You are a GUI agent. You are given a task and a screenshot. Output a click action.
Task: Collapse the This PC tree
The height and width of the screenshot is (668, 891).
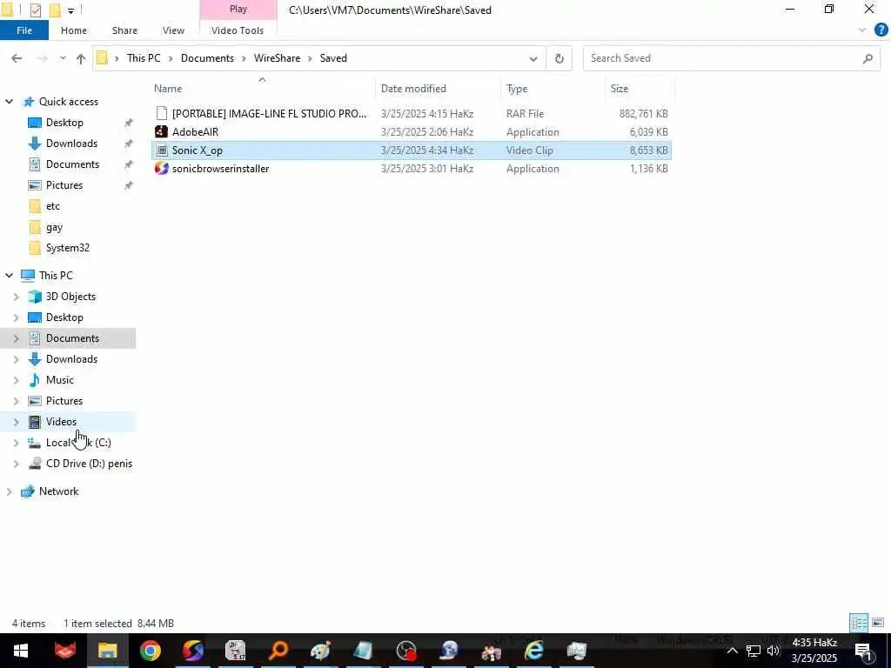pos(9,276)
